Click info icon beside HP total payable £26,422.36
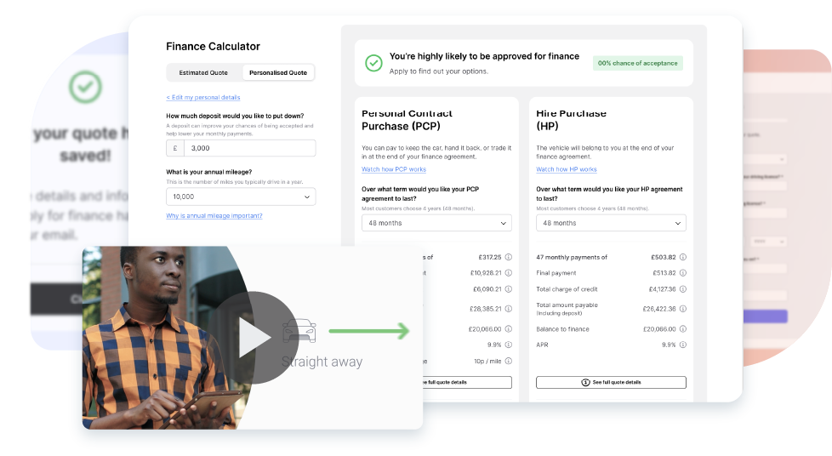Image resolution: width=832 pixels, height=456 pixels. 683,309
